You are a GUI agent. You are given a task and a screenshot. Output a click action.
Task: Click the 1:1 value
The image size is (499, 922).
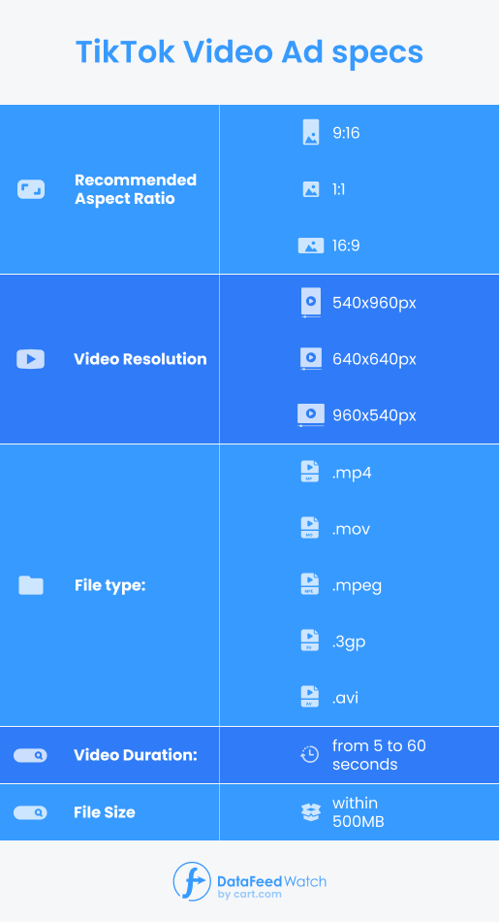[339, 189]
